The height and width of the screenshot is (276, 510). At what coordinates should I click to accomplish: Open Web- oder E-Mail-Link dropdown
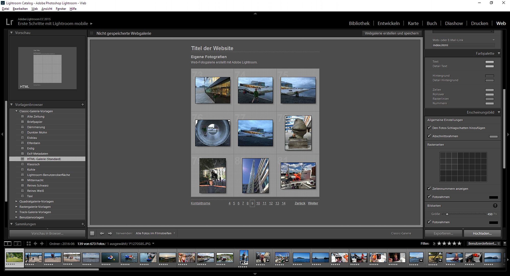click(494, 40)
